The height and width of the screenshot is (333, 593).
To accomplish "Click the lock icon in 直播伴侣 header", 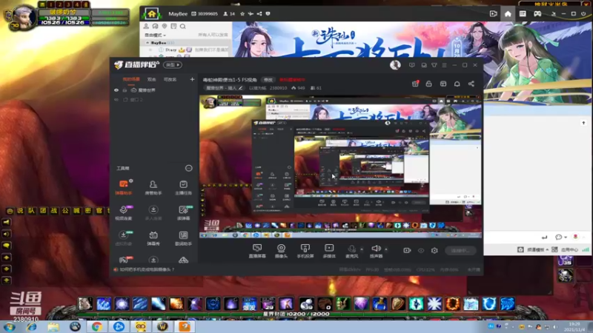I will coord(429,84).
